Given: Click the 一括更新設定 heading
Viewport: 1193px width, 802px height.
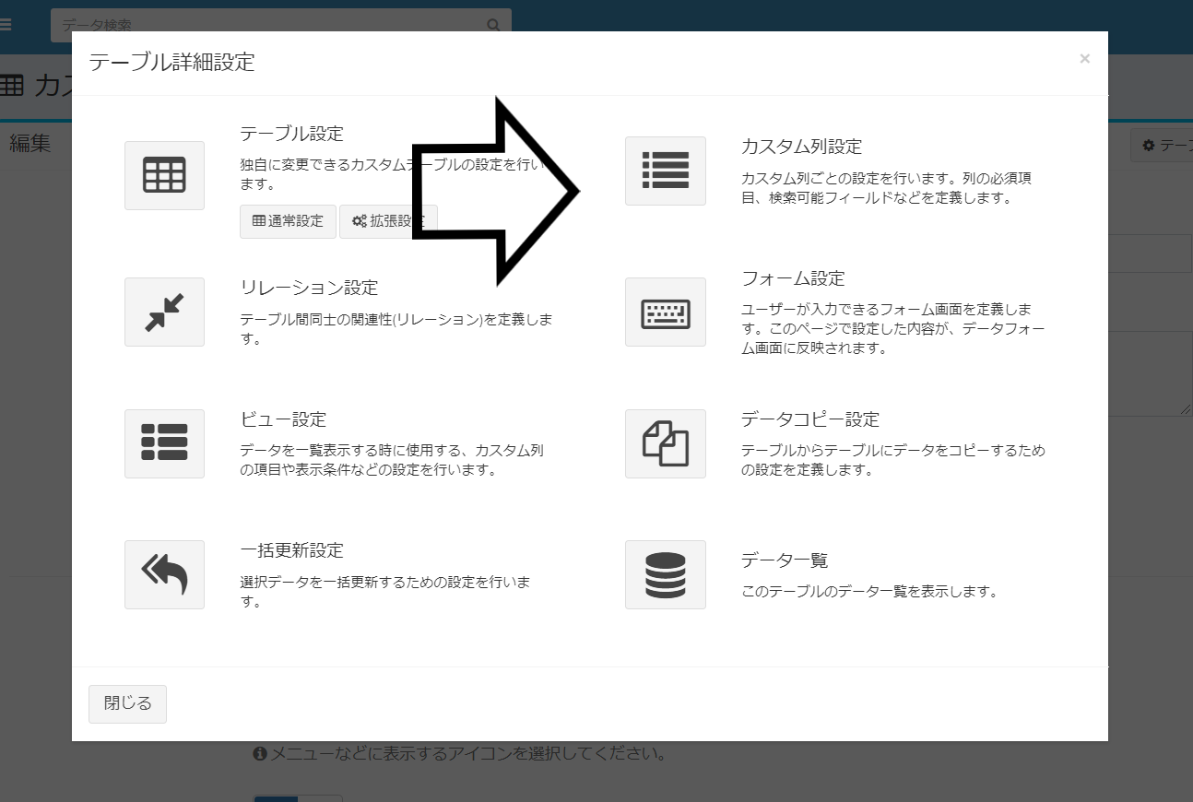Looking at the screenshot, I should 291,550.
